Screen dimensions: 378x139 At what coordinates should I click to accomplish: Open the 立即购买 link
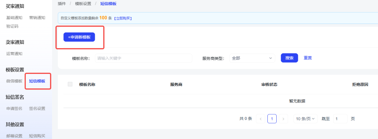tap(123, 18)
